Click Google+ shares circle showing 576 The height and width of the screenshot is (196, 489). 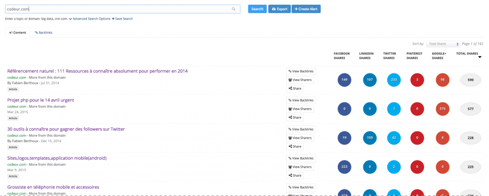(x=443, y=109)
